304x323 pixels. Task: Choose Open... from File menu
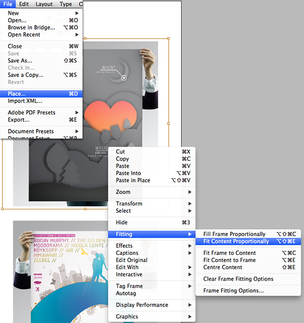[42, 20]
